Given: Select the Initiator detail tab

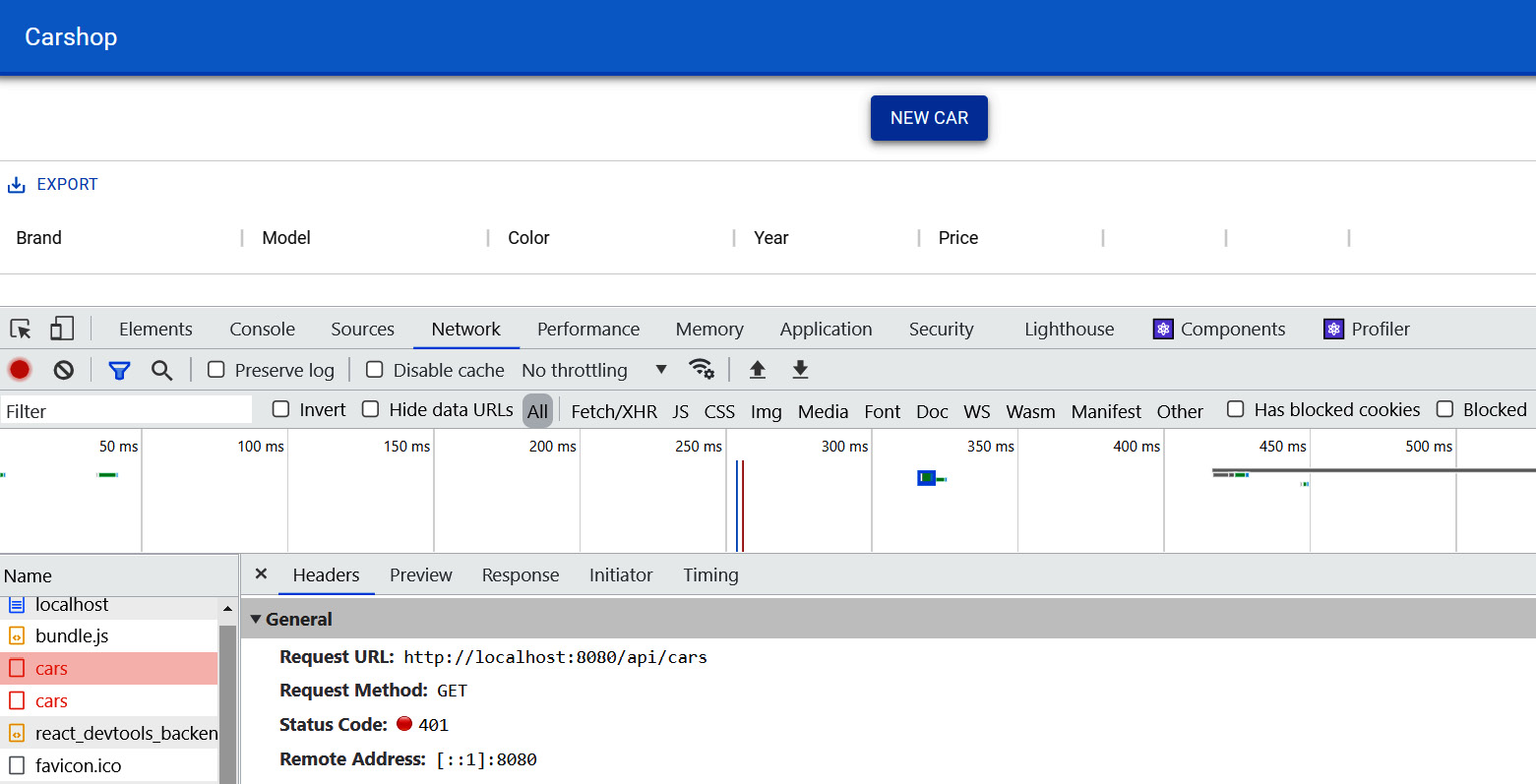Looking at the screenshot, I should [x=621, y=575].
